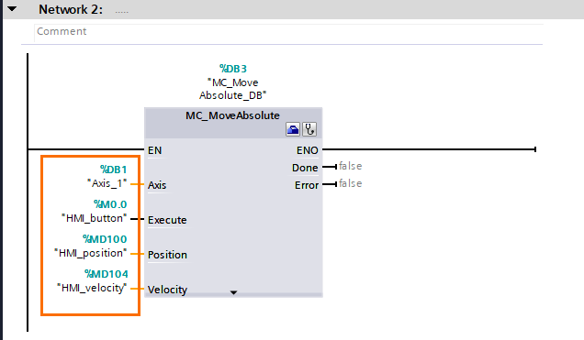The width and height of the screenshot is (584, 340).
Task: Collapse Network 2 with the triangle
Action: click(12, 8)
